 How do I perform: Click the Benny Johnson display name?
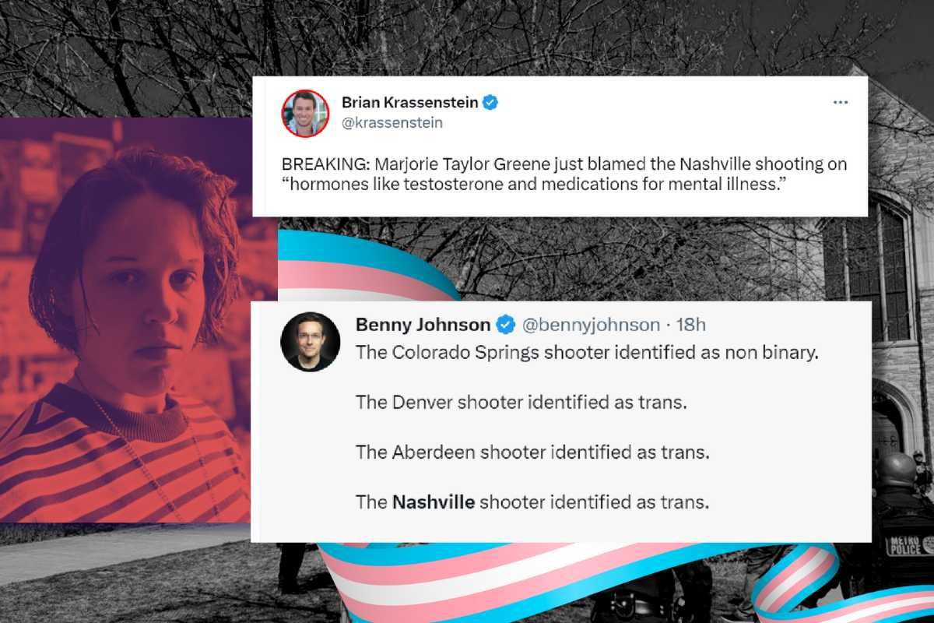click(x=423, y=324)
